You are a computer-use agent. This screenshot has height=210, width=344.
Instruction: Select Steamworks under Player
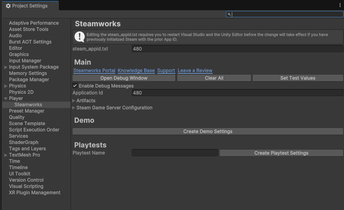[28, 105]
